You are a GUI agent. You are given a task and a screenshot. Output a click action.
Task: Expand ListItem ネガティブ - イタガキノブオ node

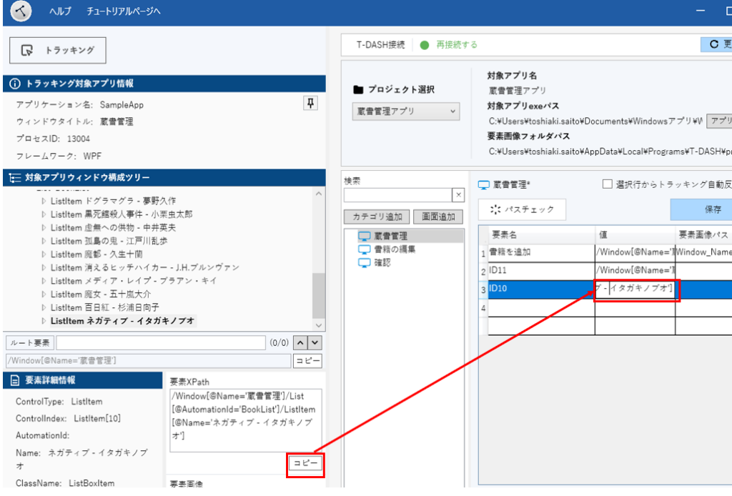(44, 322)
